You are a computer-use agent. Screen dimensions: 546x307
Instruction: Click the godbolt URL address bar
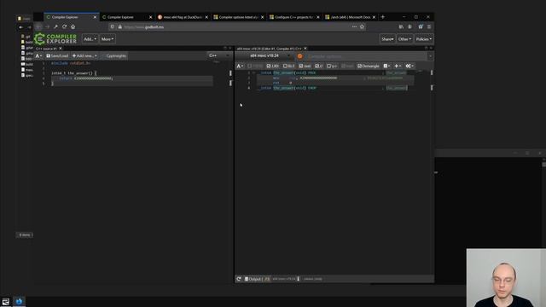click(x=237, y=26)
